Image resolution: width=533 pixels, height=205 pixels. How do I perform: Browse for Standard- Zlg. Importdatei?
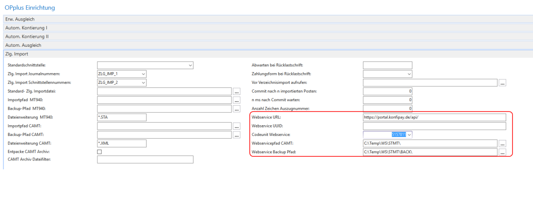click(237, 91)
